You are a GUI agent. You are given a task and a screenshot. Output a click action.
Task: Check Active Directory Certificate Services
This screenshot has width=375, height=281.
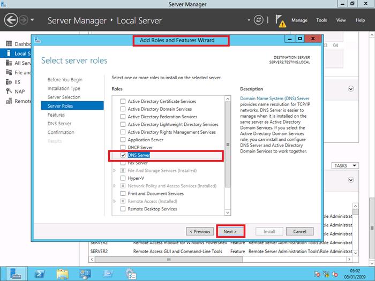pos(123,101)
